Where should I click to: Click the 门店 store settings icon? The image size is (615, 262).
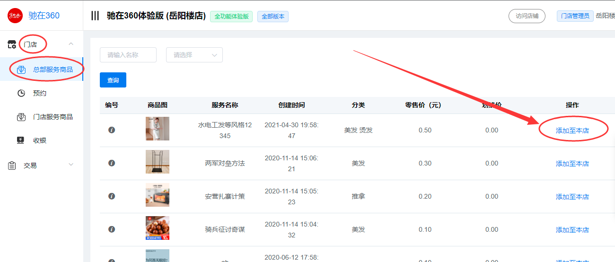click(12, 44)
